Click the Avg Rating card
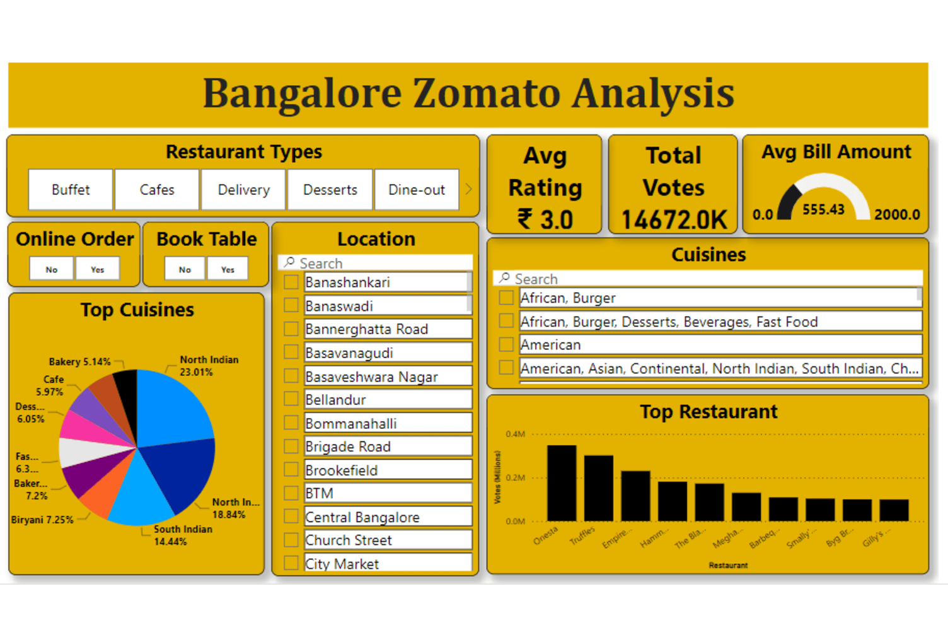The height and width of the screenshot is (642, 948). [545, 185]
